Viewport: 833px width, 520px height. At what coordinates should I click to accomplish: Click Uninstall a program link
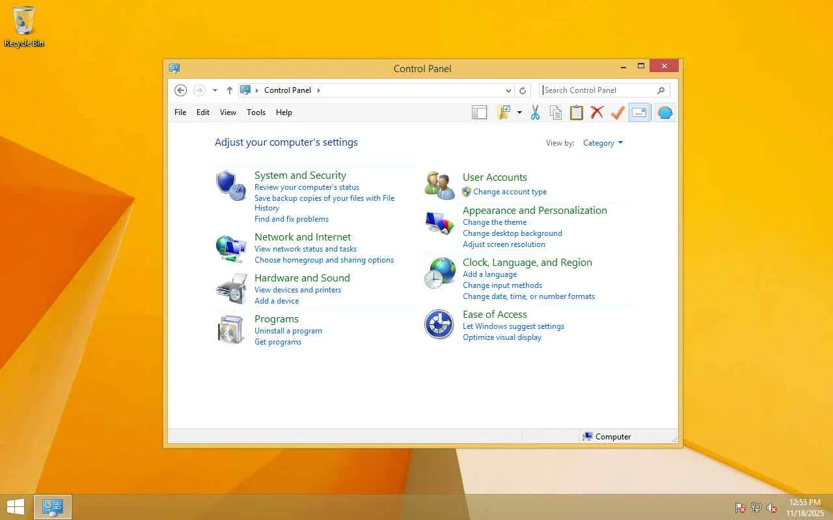[288, 331]
